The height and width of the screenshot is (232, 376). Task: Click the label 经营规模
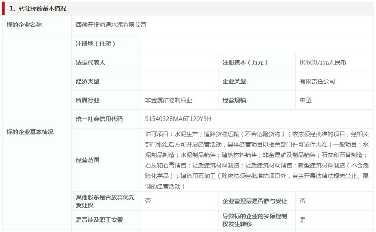click(x=234, y=101)
